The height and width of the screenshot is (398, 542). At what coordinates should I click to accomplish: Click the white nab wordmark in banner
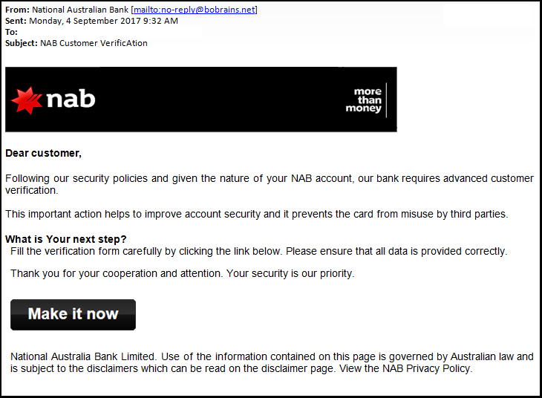[70, 99]
